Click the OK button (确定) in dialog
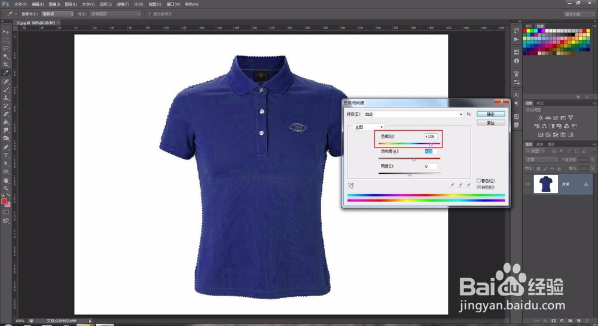 [491, 114]
